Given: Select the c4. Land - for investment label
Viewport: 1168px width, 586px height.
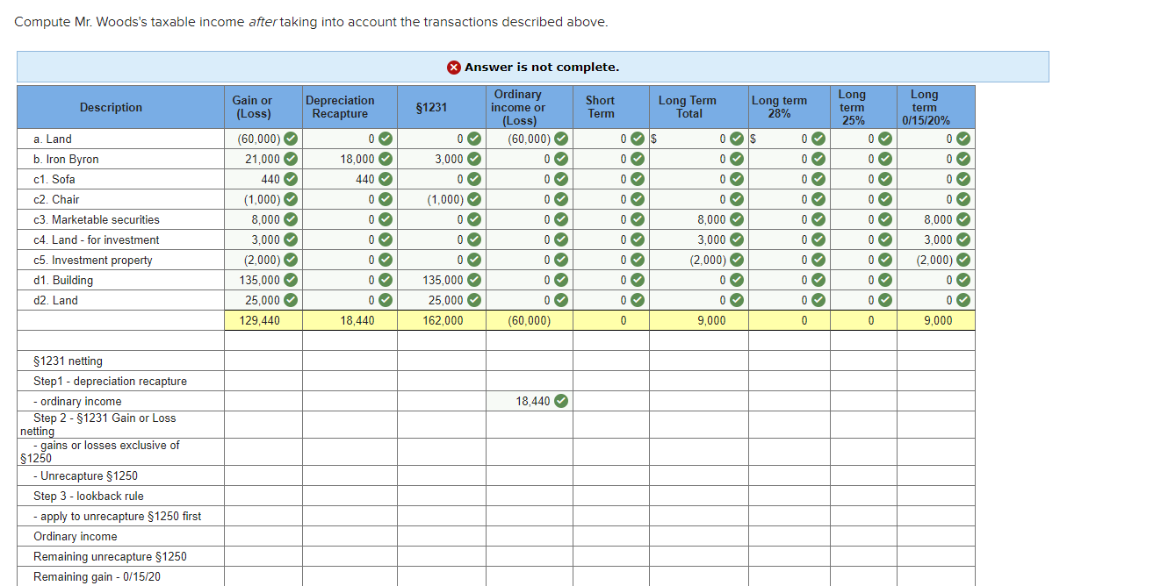Looking at the screenshot, I should click(97, 239).
